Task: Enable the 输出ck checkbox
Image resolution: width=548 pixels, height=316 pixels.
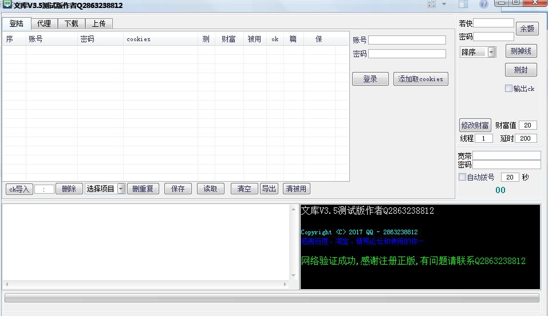Action: coord(508,89)
